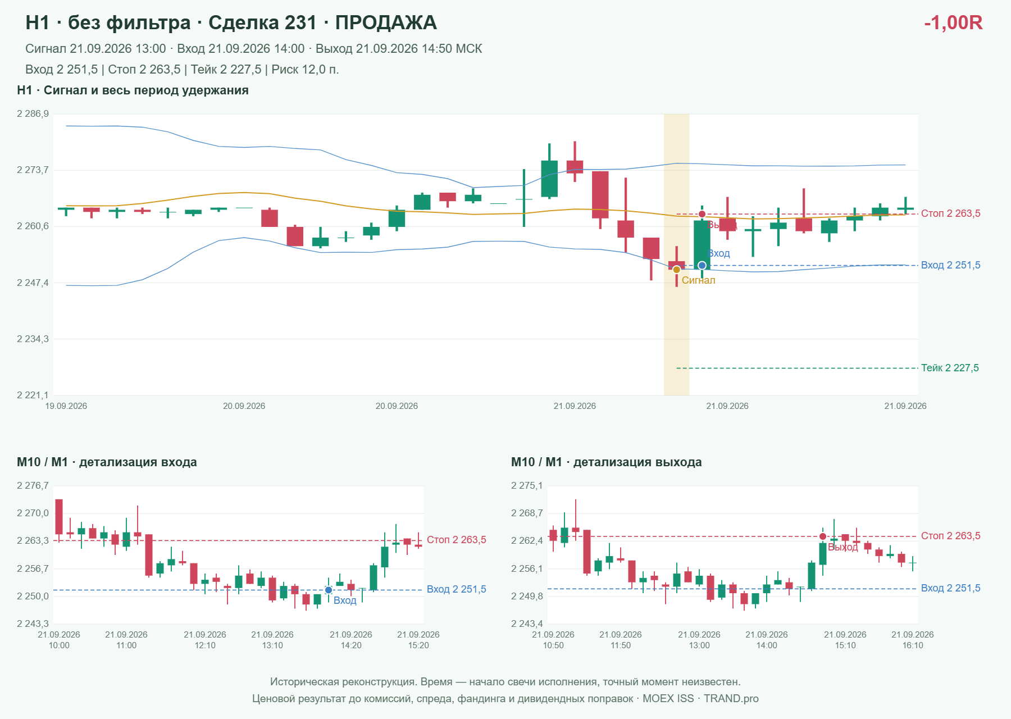Click the trade title 'Сделка 231 · ПРОДАЖА'
The image size is (1011, 719).
(322, 22)
